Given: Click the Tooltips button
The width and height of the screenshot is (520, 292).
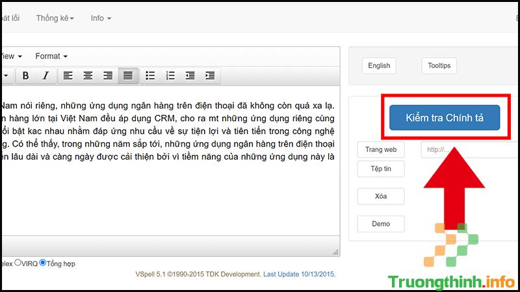Looking at the screenshot, I should pyautogui.click(x=439, y=66).
